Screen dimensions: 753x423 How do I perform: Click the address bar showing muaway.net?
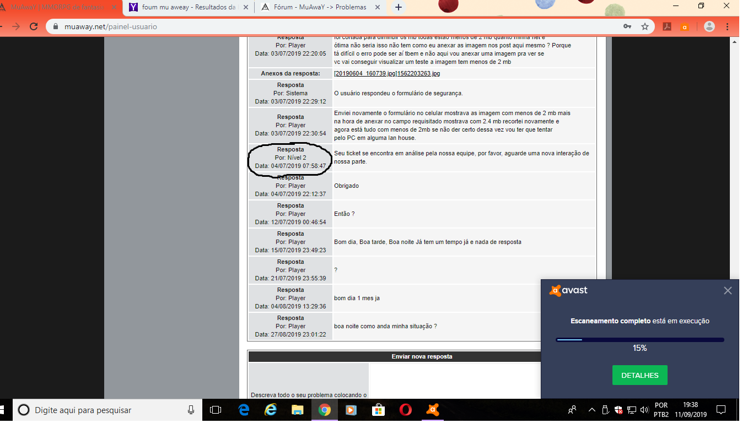tap(331, 26)
